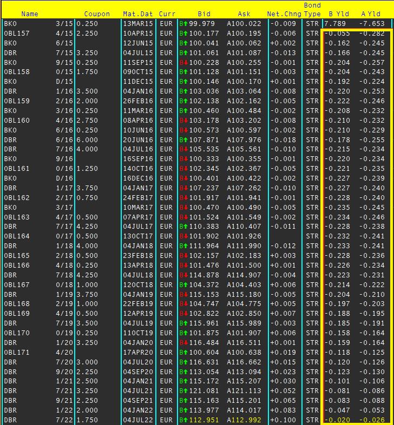
Task: Click the Bond Type column header
Action: [x=312, y=10]
